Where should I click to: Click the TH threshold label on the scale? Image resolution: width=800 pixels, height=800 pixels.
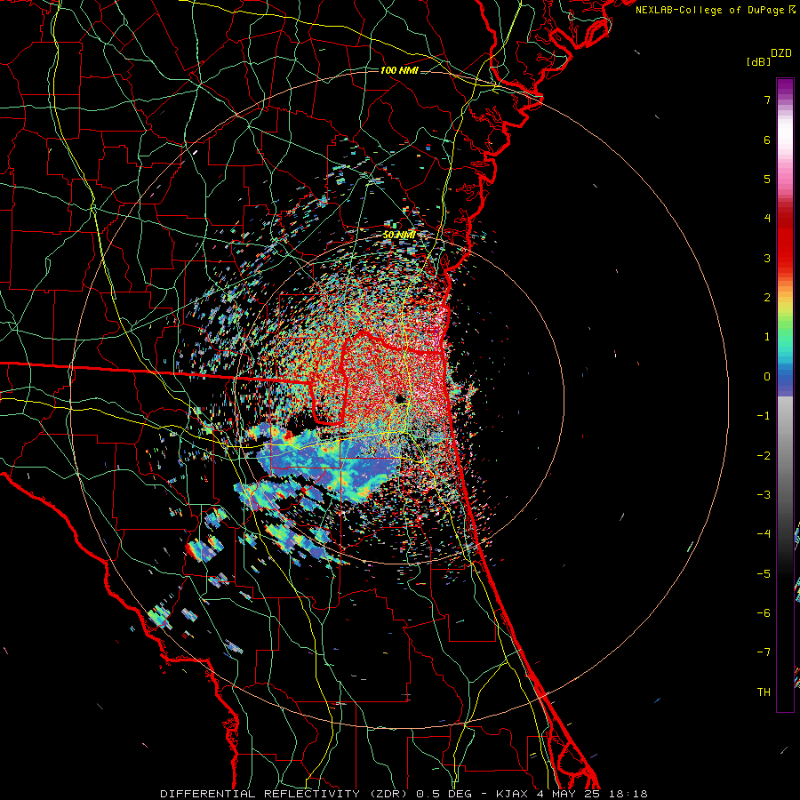[764, 692]
